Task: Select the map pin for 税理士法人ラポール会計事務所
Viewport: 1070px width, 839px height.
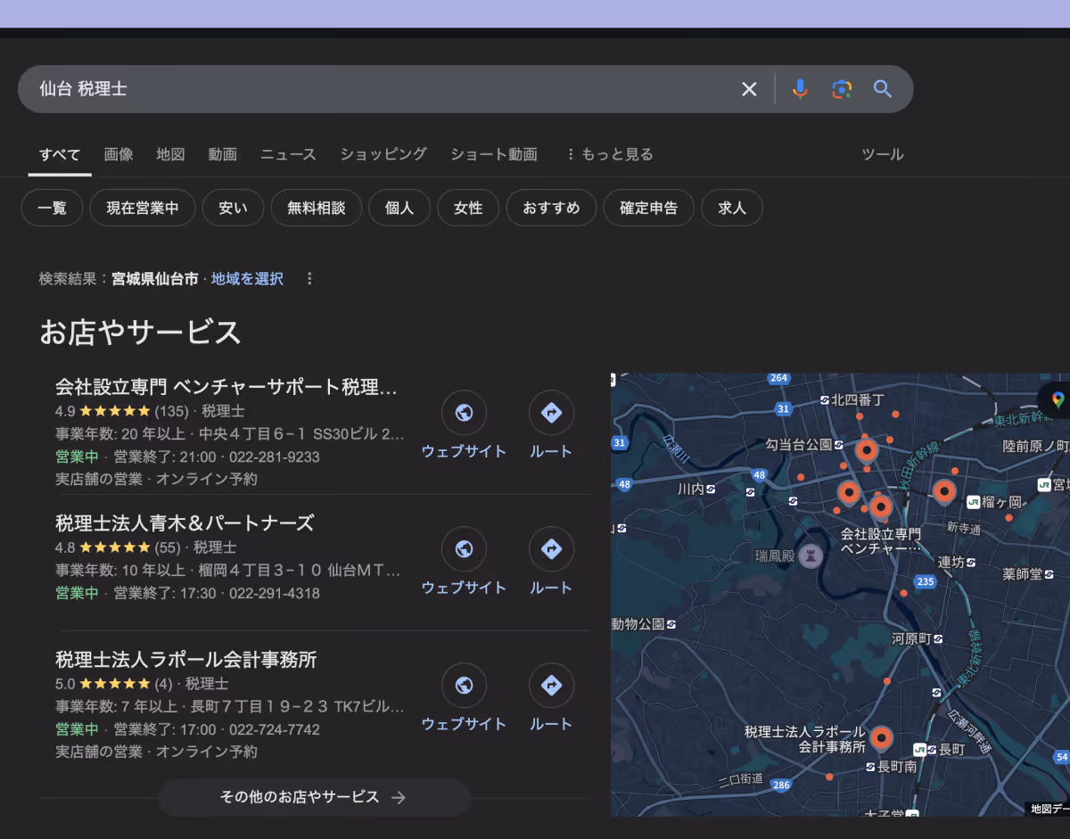Action: pyautogui.click(x=881, y=738)
